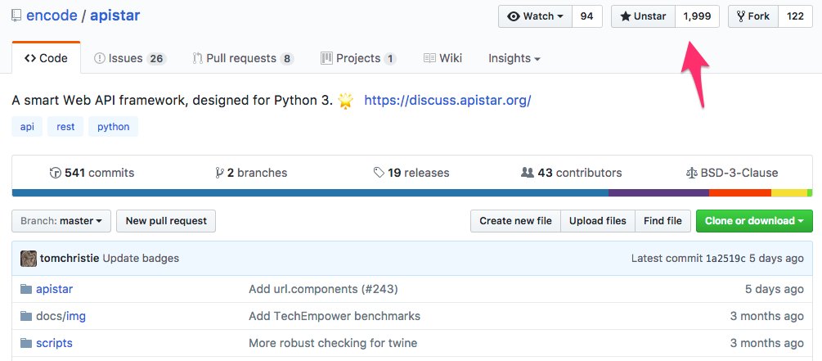
Task: Open the apistar folder
Action: point(55,289)
